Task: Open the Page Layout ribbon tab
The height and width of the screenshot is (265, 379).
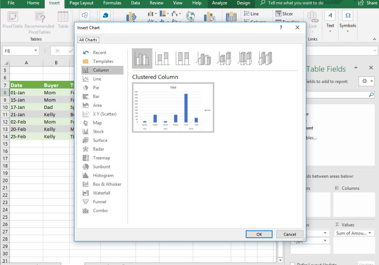Action: (81, 3)
